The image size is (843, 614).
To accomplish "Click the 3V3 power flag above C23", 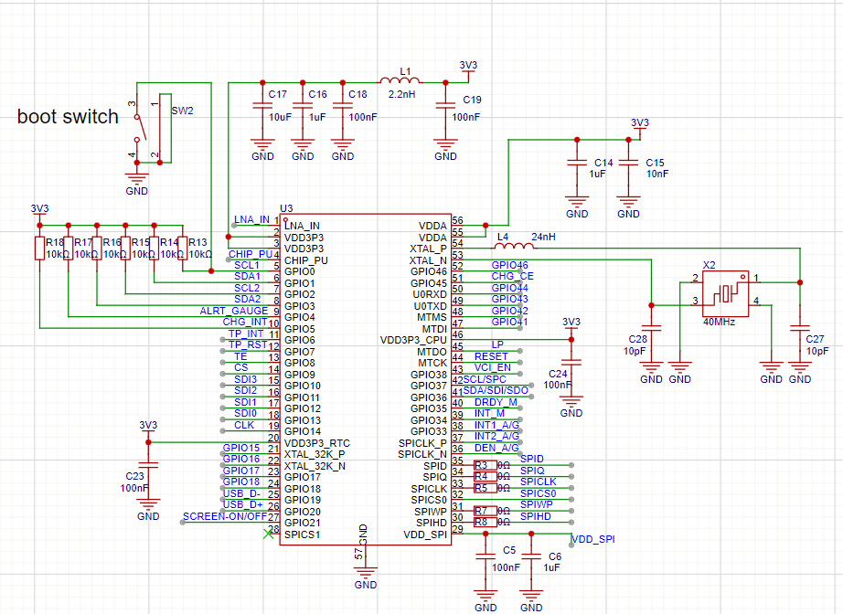I will (x=148, y=429).
